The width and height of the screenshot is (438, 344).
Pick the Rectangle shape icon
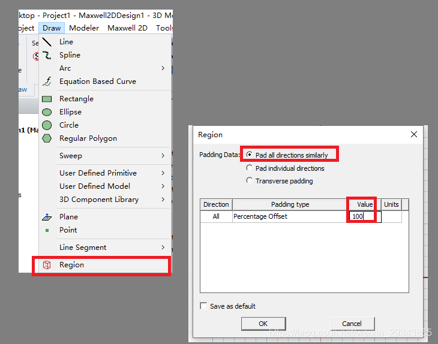pos(47,99)
